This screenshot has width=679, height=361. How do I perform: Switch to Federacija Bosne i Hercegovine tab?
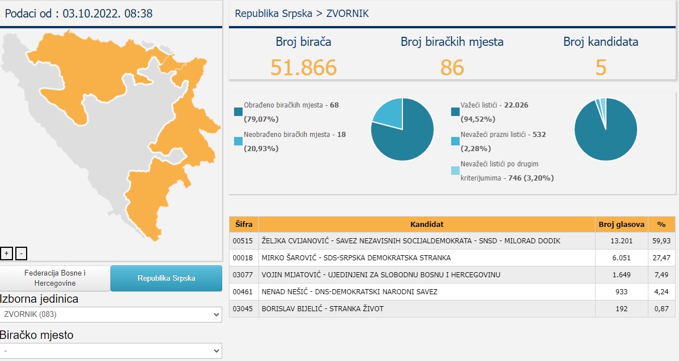pyautogui.click(x=55, y=278)
